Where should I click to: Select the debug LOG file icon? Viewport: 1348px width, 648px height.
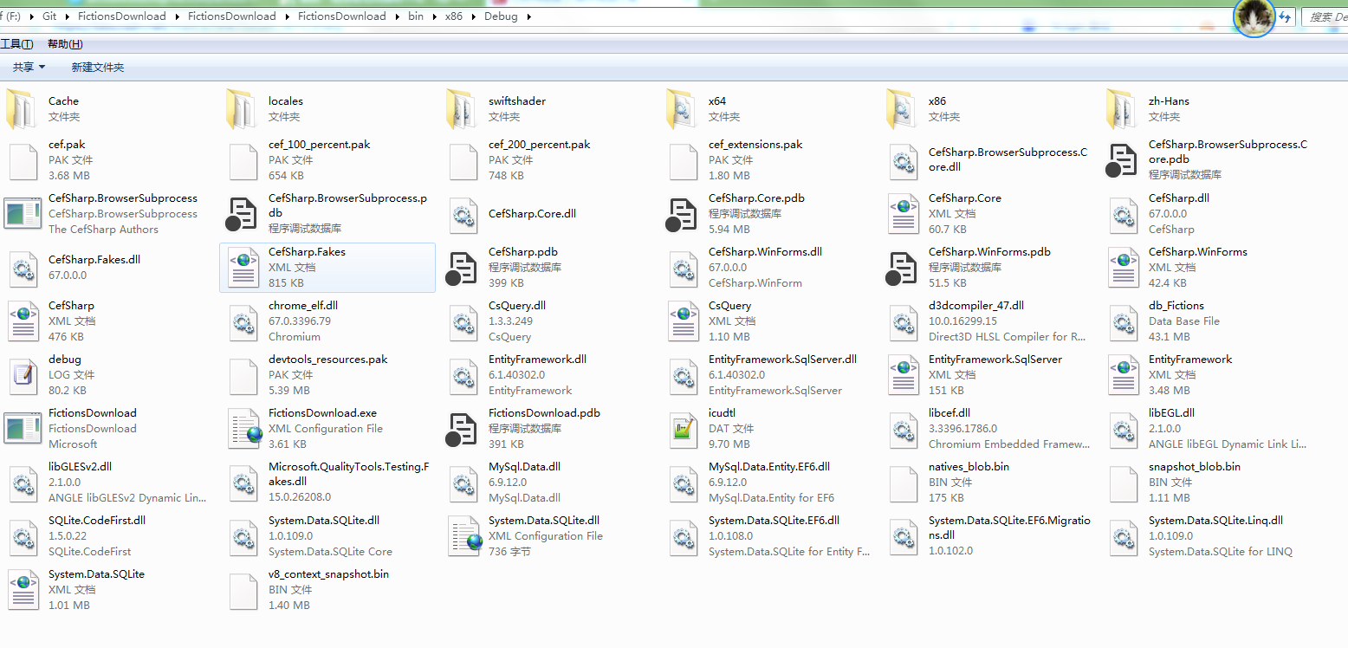22,376
